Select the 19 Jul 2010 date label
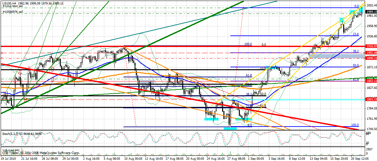 (x=8, y=159)
